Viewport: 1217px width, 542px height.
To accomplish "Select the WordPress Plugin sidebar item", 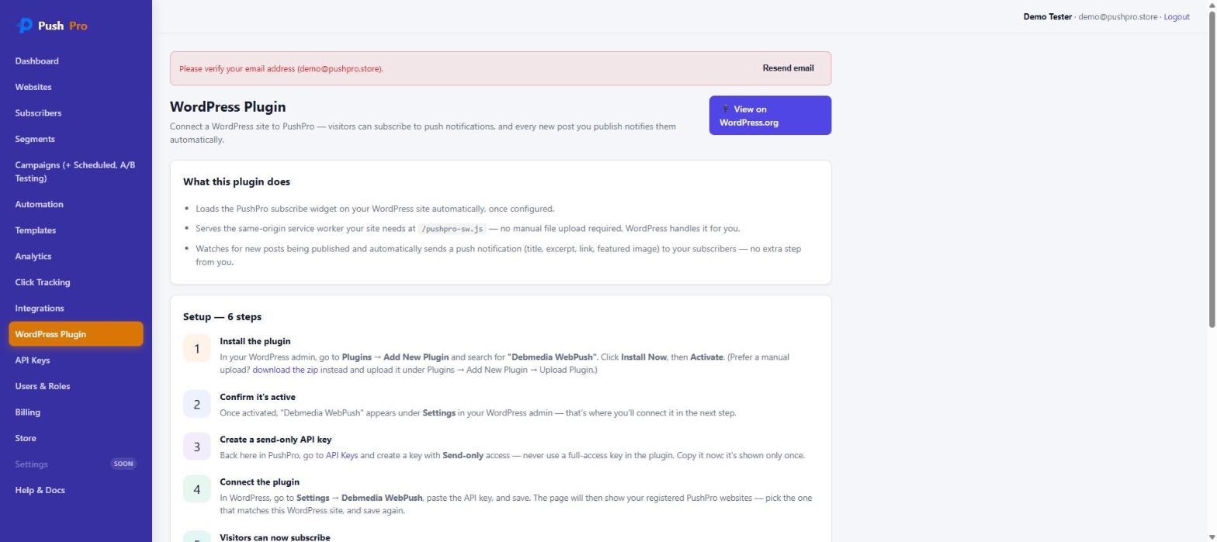I will tap(76, 334).
